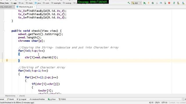Place cursor in 'wd=et.getText().toString();'
The image size is (186, 104).
[x=41, y=34]
